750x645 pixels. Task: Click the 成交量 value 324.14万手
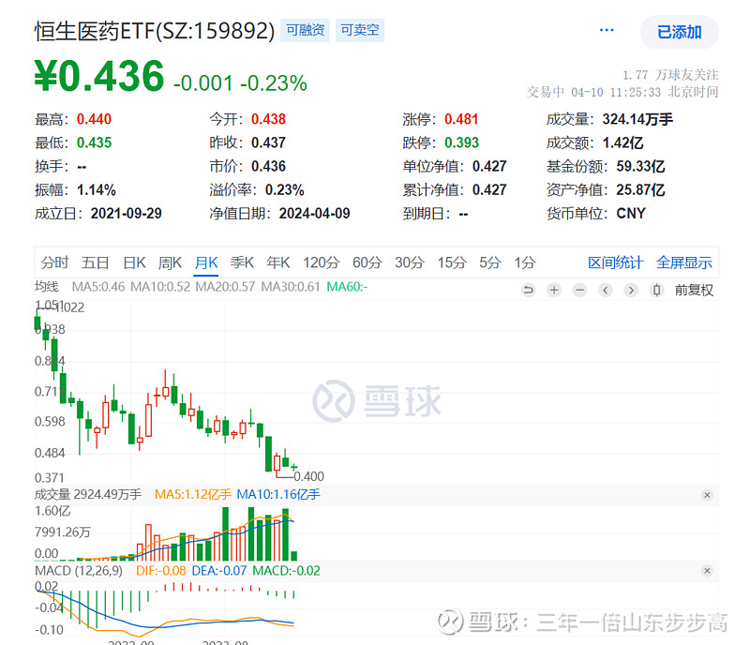tap(637, 119)
